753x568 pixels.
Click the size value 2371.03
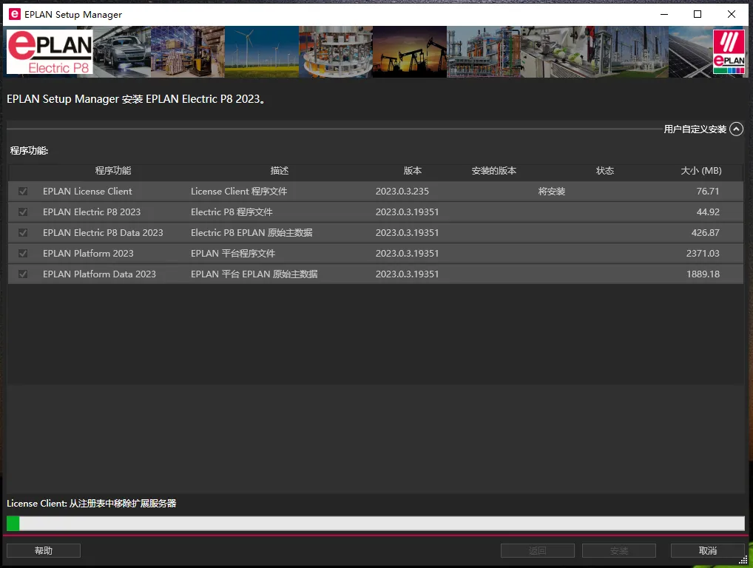703,253
